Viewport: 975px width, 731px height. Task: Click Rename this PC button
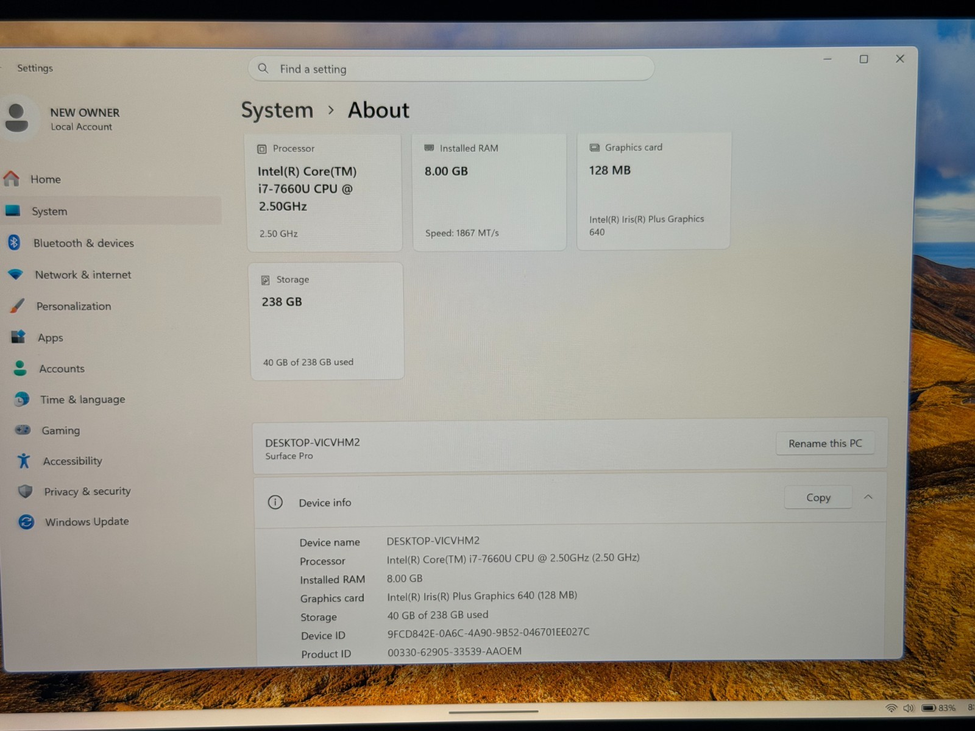(x=825, y=443)
